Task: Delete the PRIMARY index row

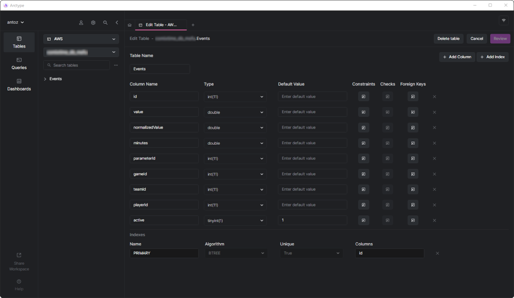Action: [437, 253]
